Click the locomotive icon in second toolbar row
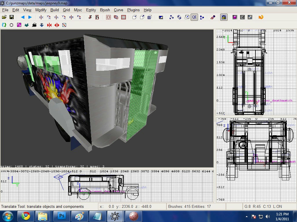The width and height of the screenshot is (297, 222). tap(34, 25)
